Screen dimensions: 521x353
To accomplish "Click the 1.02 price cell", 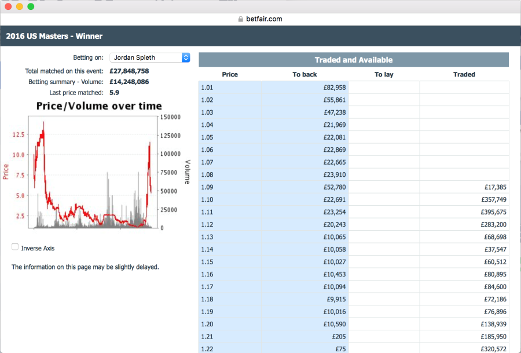I will (x=230, y=100).
